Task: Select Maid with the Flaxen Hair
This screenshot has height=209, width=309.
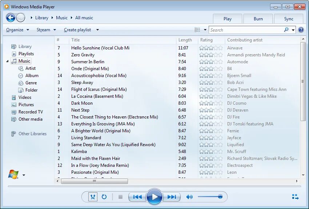Action: [x=96, y=158]
